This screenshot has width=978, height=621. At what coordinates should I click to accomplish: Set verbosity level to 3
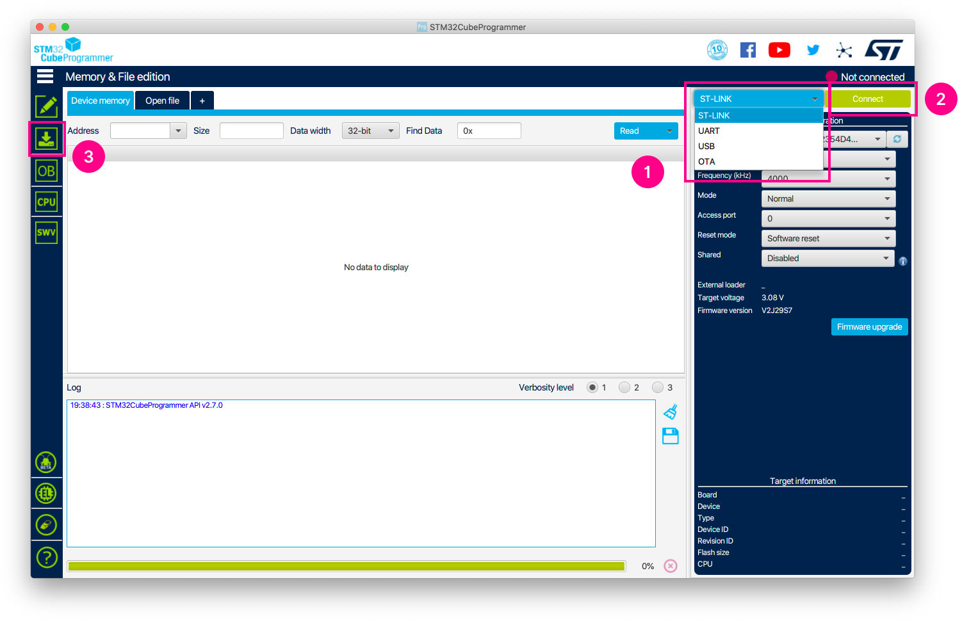pos(658,387)
